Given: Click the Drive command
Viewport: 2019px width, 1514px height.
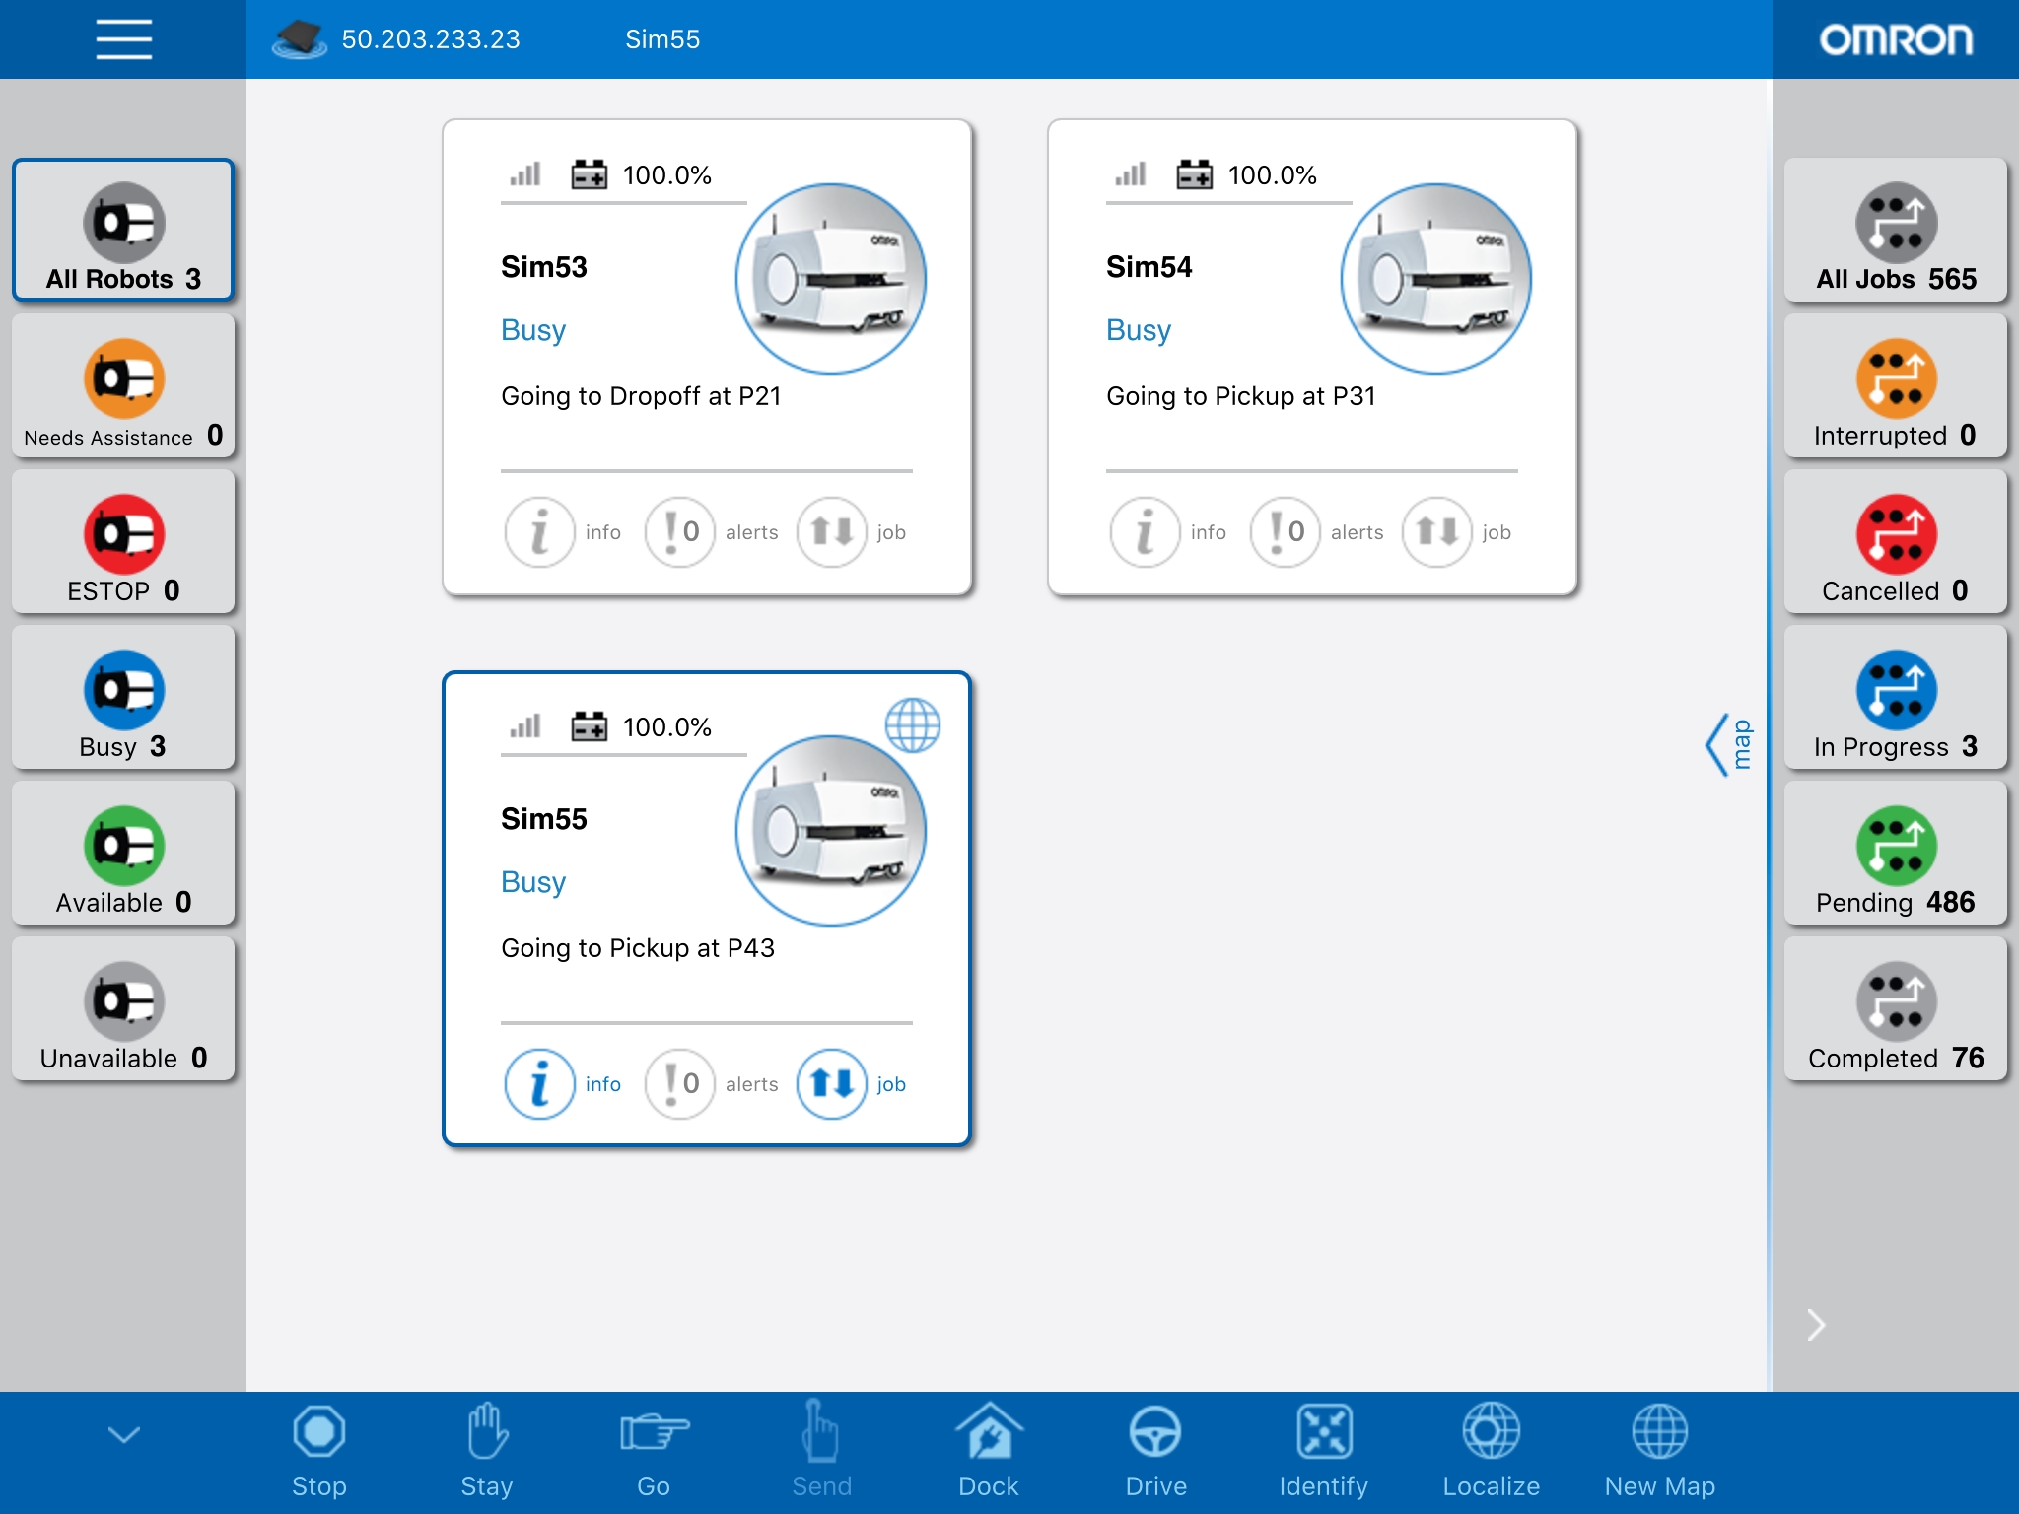Looking at the screenshot, I should [x=1155, y=1452].
